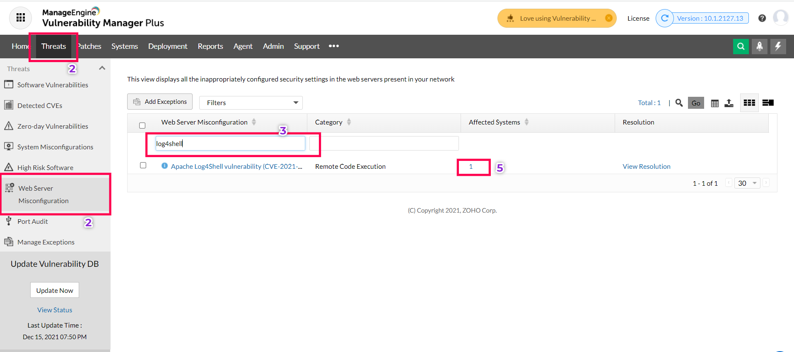Click the Resolution column header

click(x=638, y=122)
